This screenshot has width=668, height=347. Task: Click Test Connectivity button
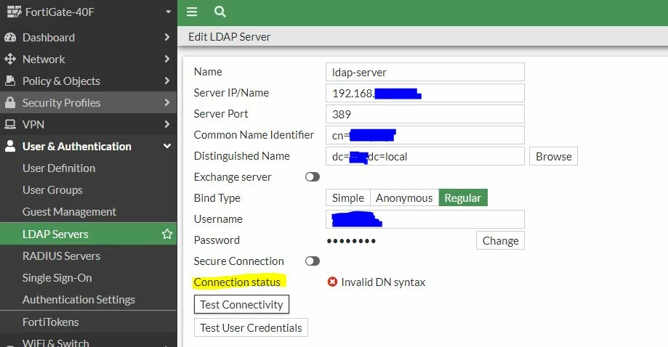tap(241, 304)
